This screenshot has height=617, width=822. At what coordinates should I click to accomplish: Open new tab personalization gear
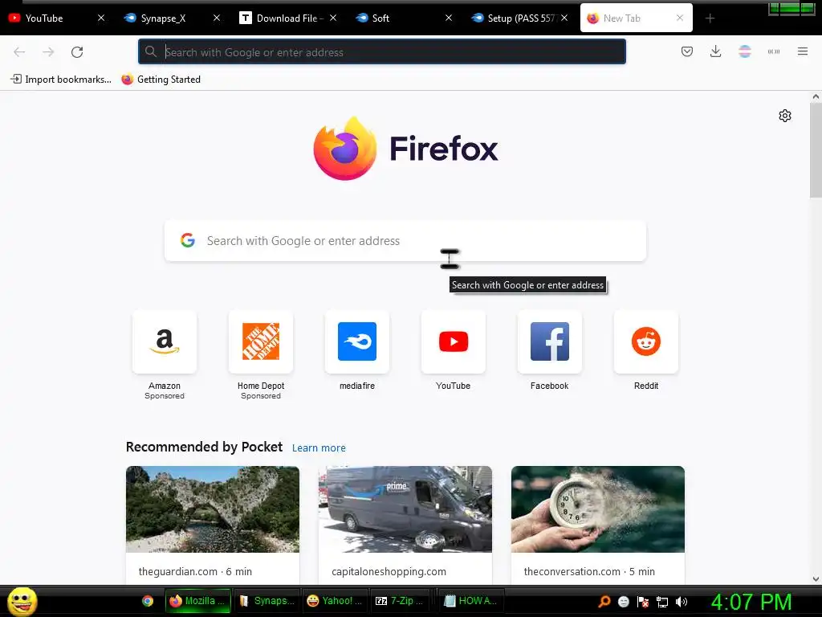[785, 116]
